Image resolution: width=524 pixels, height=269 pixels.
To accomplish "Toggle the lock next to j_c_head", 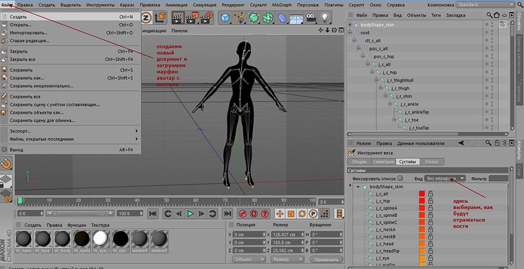I will click(x=430, y=245).
